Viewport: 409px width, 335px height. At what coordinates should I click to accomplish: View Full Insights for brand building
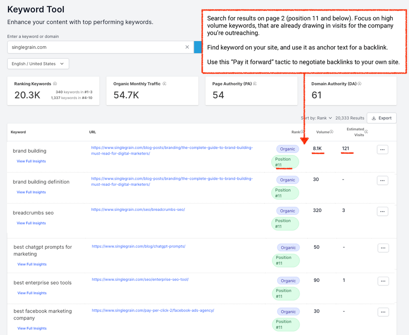point(31,161)
